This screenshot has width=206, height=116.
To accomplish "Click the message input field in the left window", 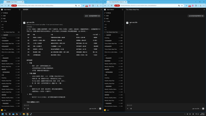I will tap(62, 105).
